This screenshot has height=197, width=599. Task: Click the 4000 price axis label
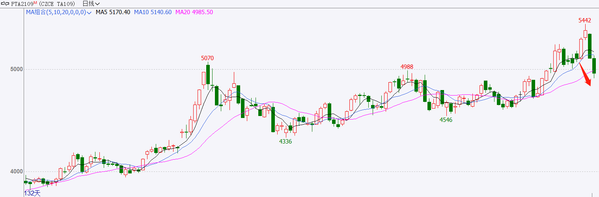point(17,172)
